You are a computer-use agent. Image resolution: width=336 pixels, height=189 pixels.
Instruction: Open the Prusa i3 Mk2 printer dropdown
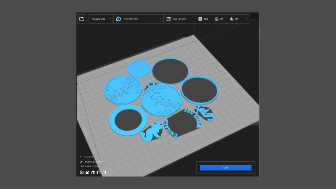(101, 19)
